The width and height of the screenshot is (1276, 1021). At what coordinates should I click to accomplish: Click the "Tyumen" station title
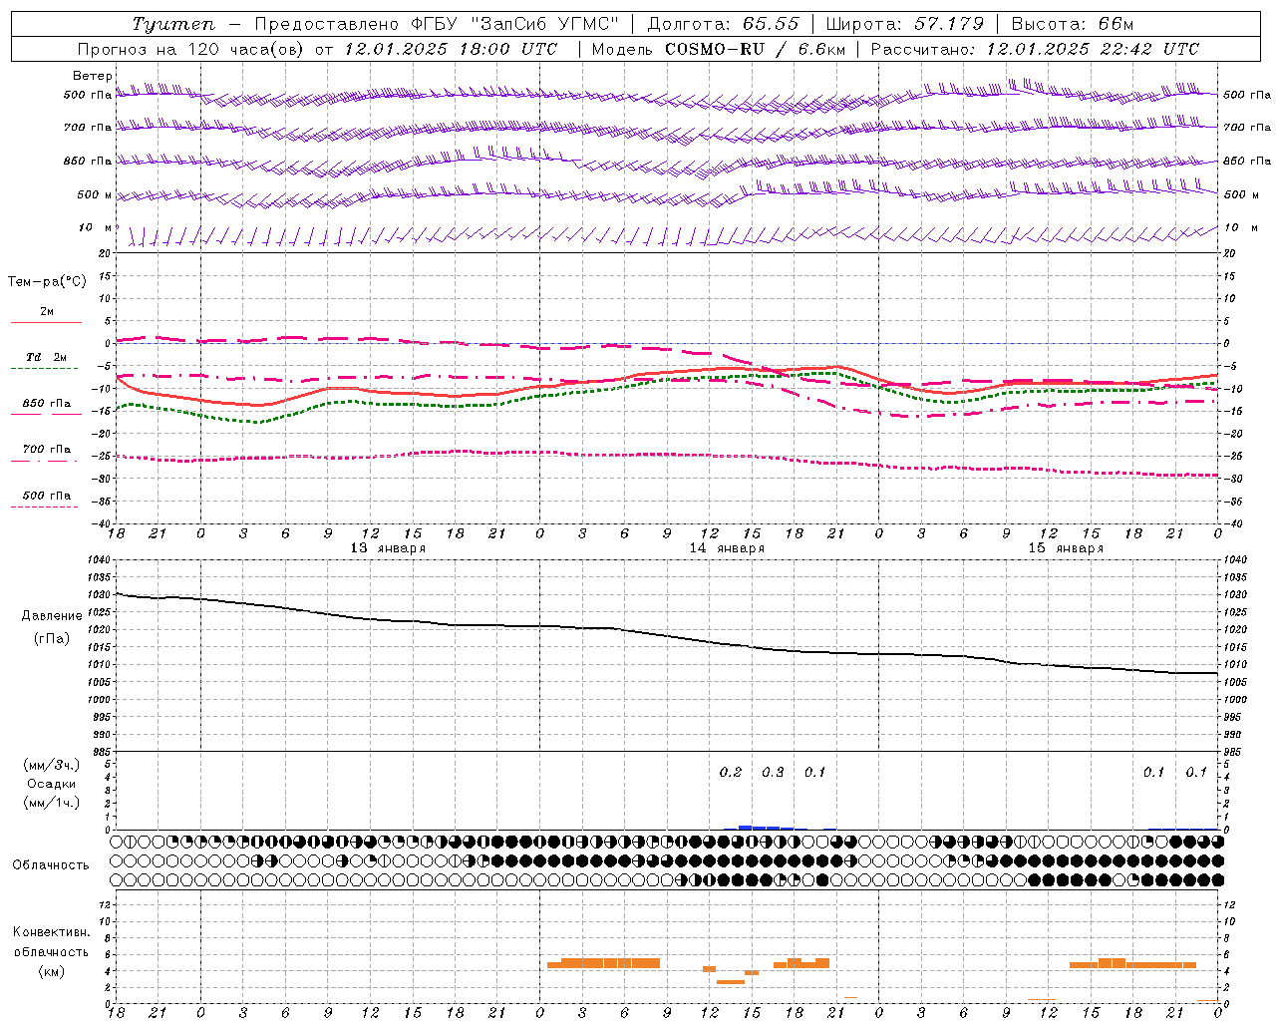173,24
